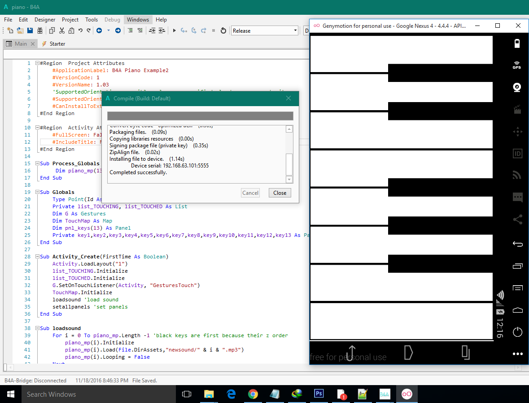Click Genymotion camera widget icon
This screenshot has width=529, height=403.
[x=517, y=87]
